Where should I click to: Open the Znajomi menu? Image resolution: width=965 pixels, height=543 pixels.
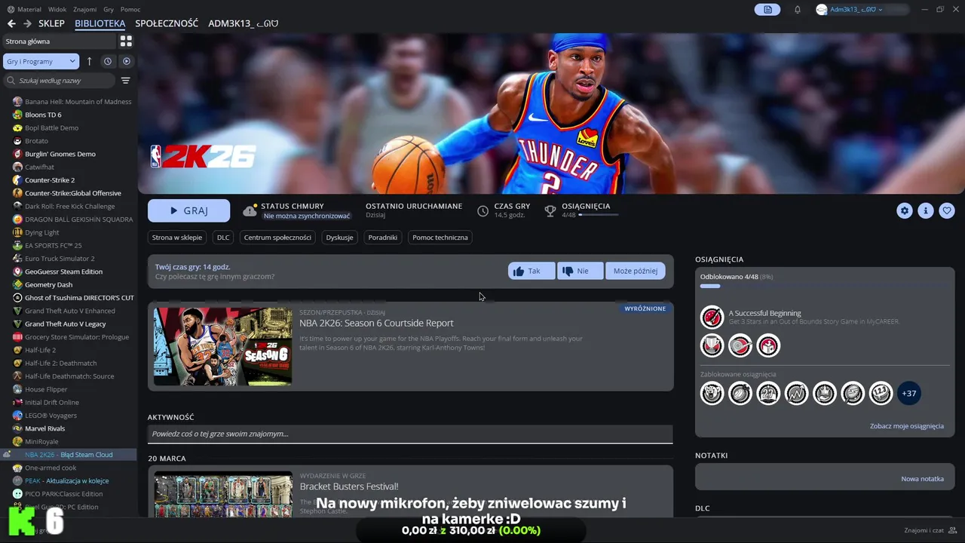click(x=85, y=9)
